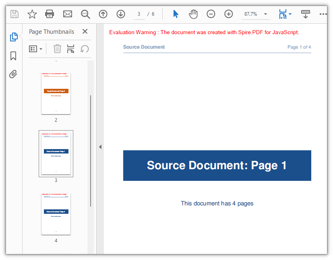Rotate page counterclockwise icon
Image resolution: width=333 pixels, height=260 pixels.
85,49
